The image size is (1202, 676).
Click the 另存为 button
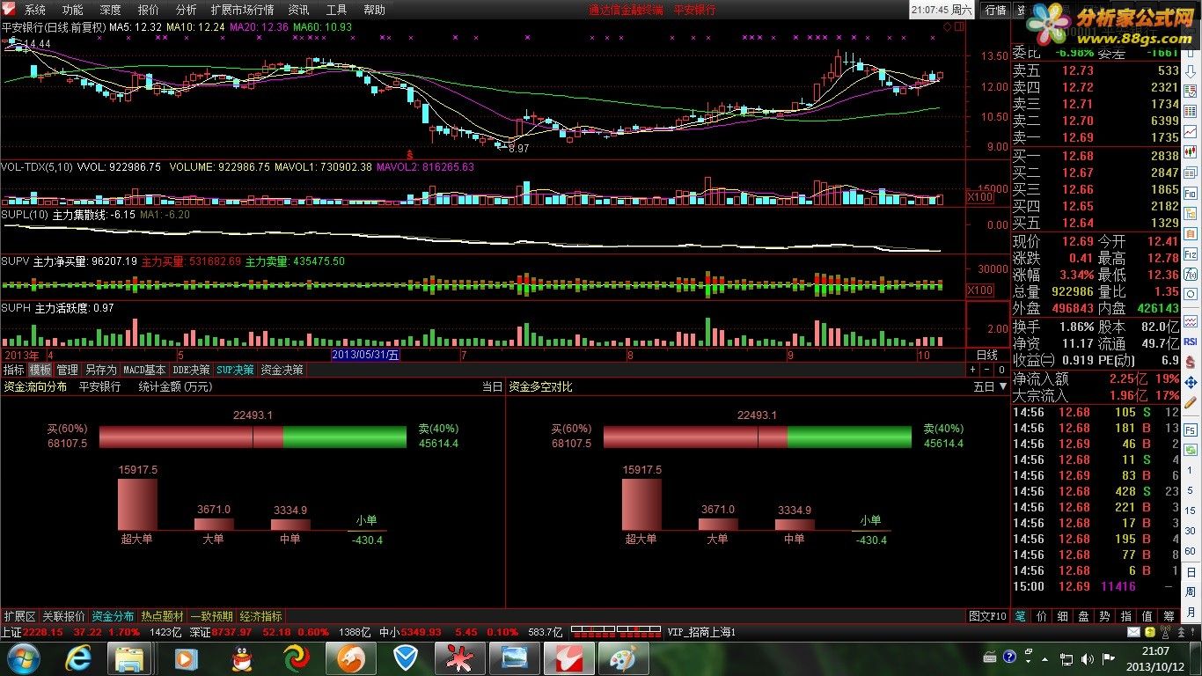coord(100,370)
